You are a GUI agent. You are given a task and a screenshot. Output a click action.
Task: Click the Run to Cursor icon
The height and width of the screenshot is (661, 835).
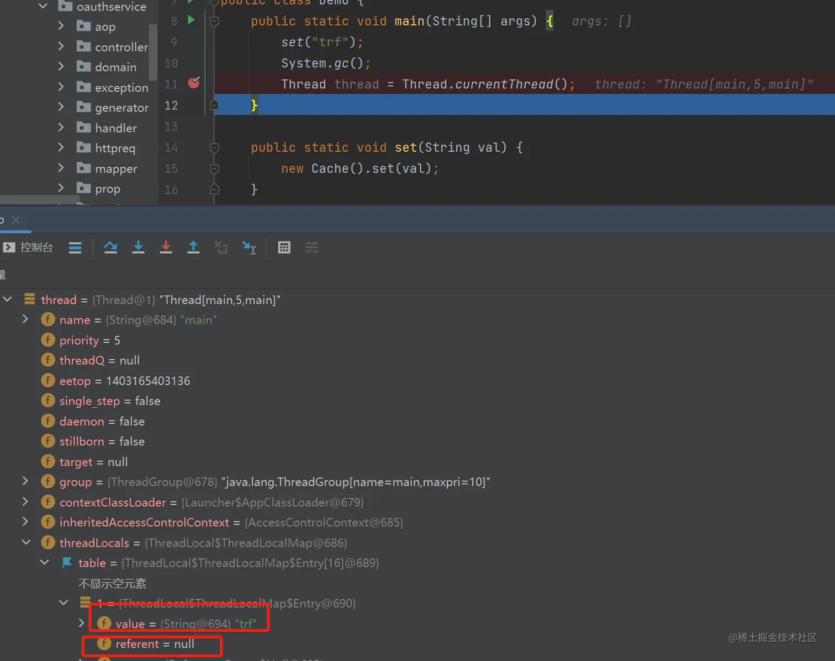coord(249,248)
